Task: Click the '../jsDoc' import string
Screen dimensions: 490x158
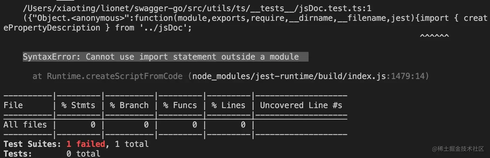Action: [161, 28]
